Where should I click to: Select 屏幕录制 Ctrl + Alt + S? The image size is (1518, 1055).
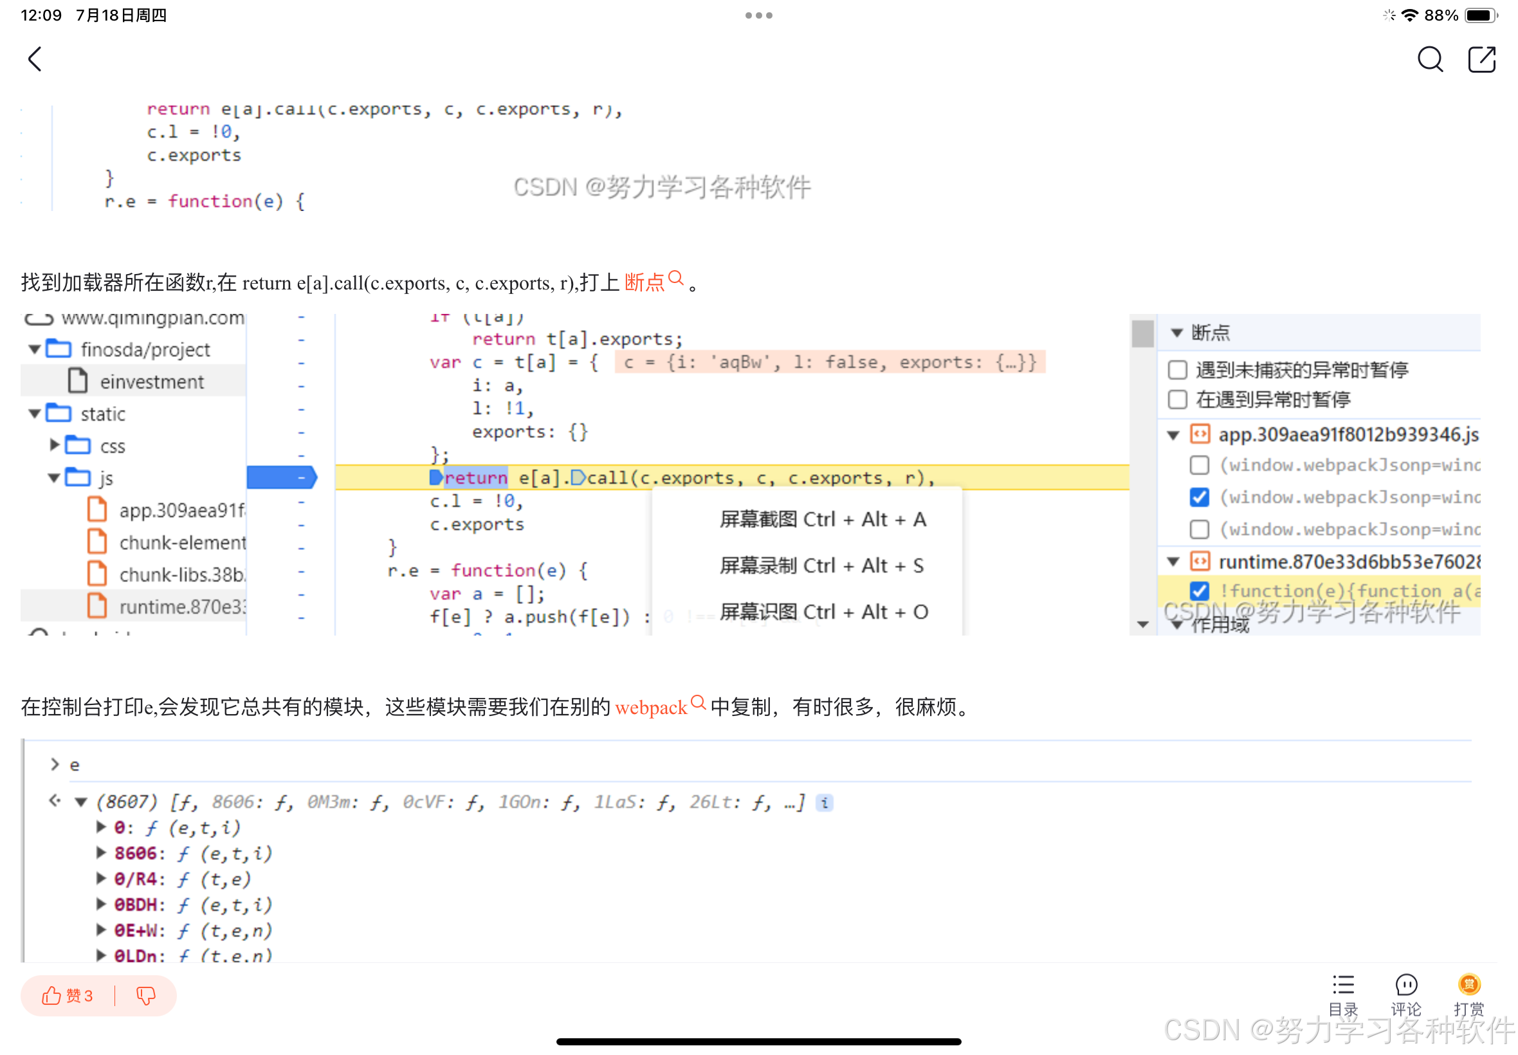pyautogui.click(x=822, y=566)
